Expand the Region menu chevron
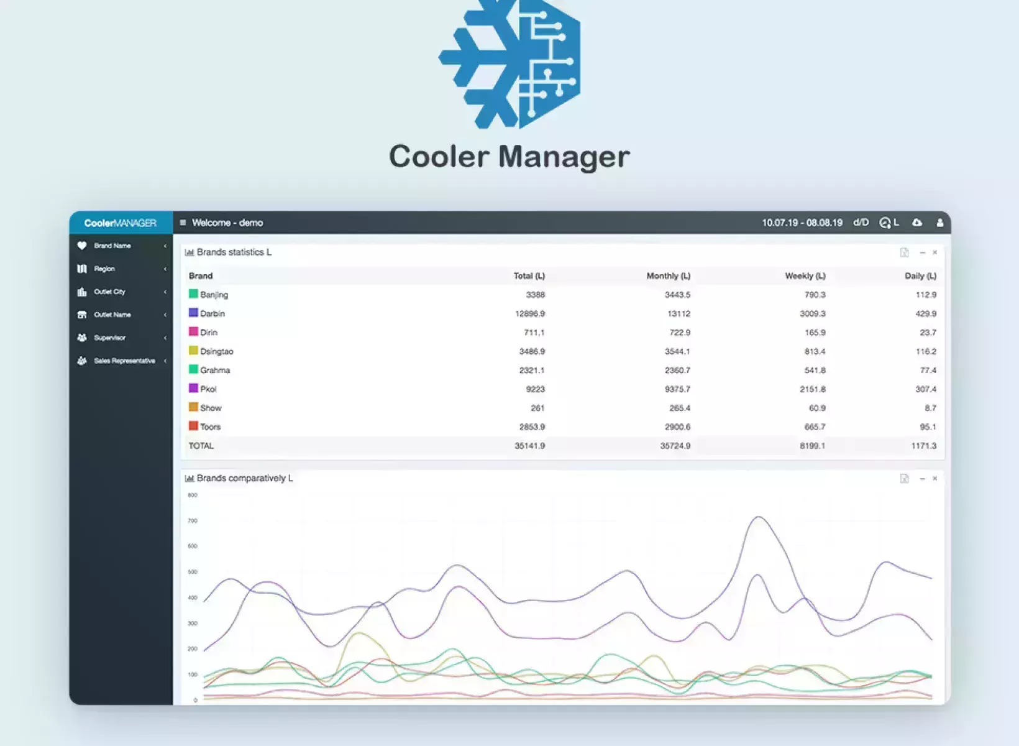Screen dimensions: 1019x746 coord(165,269)
